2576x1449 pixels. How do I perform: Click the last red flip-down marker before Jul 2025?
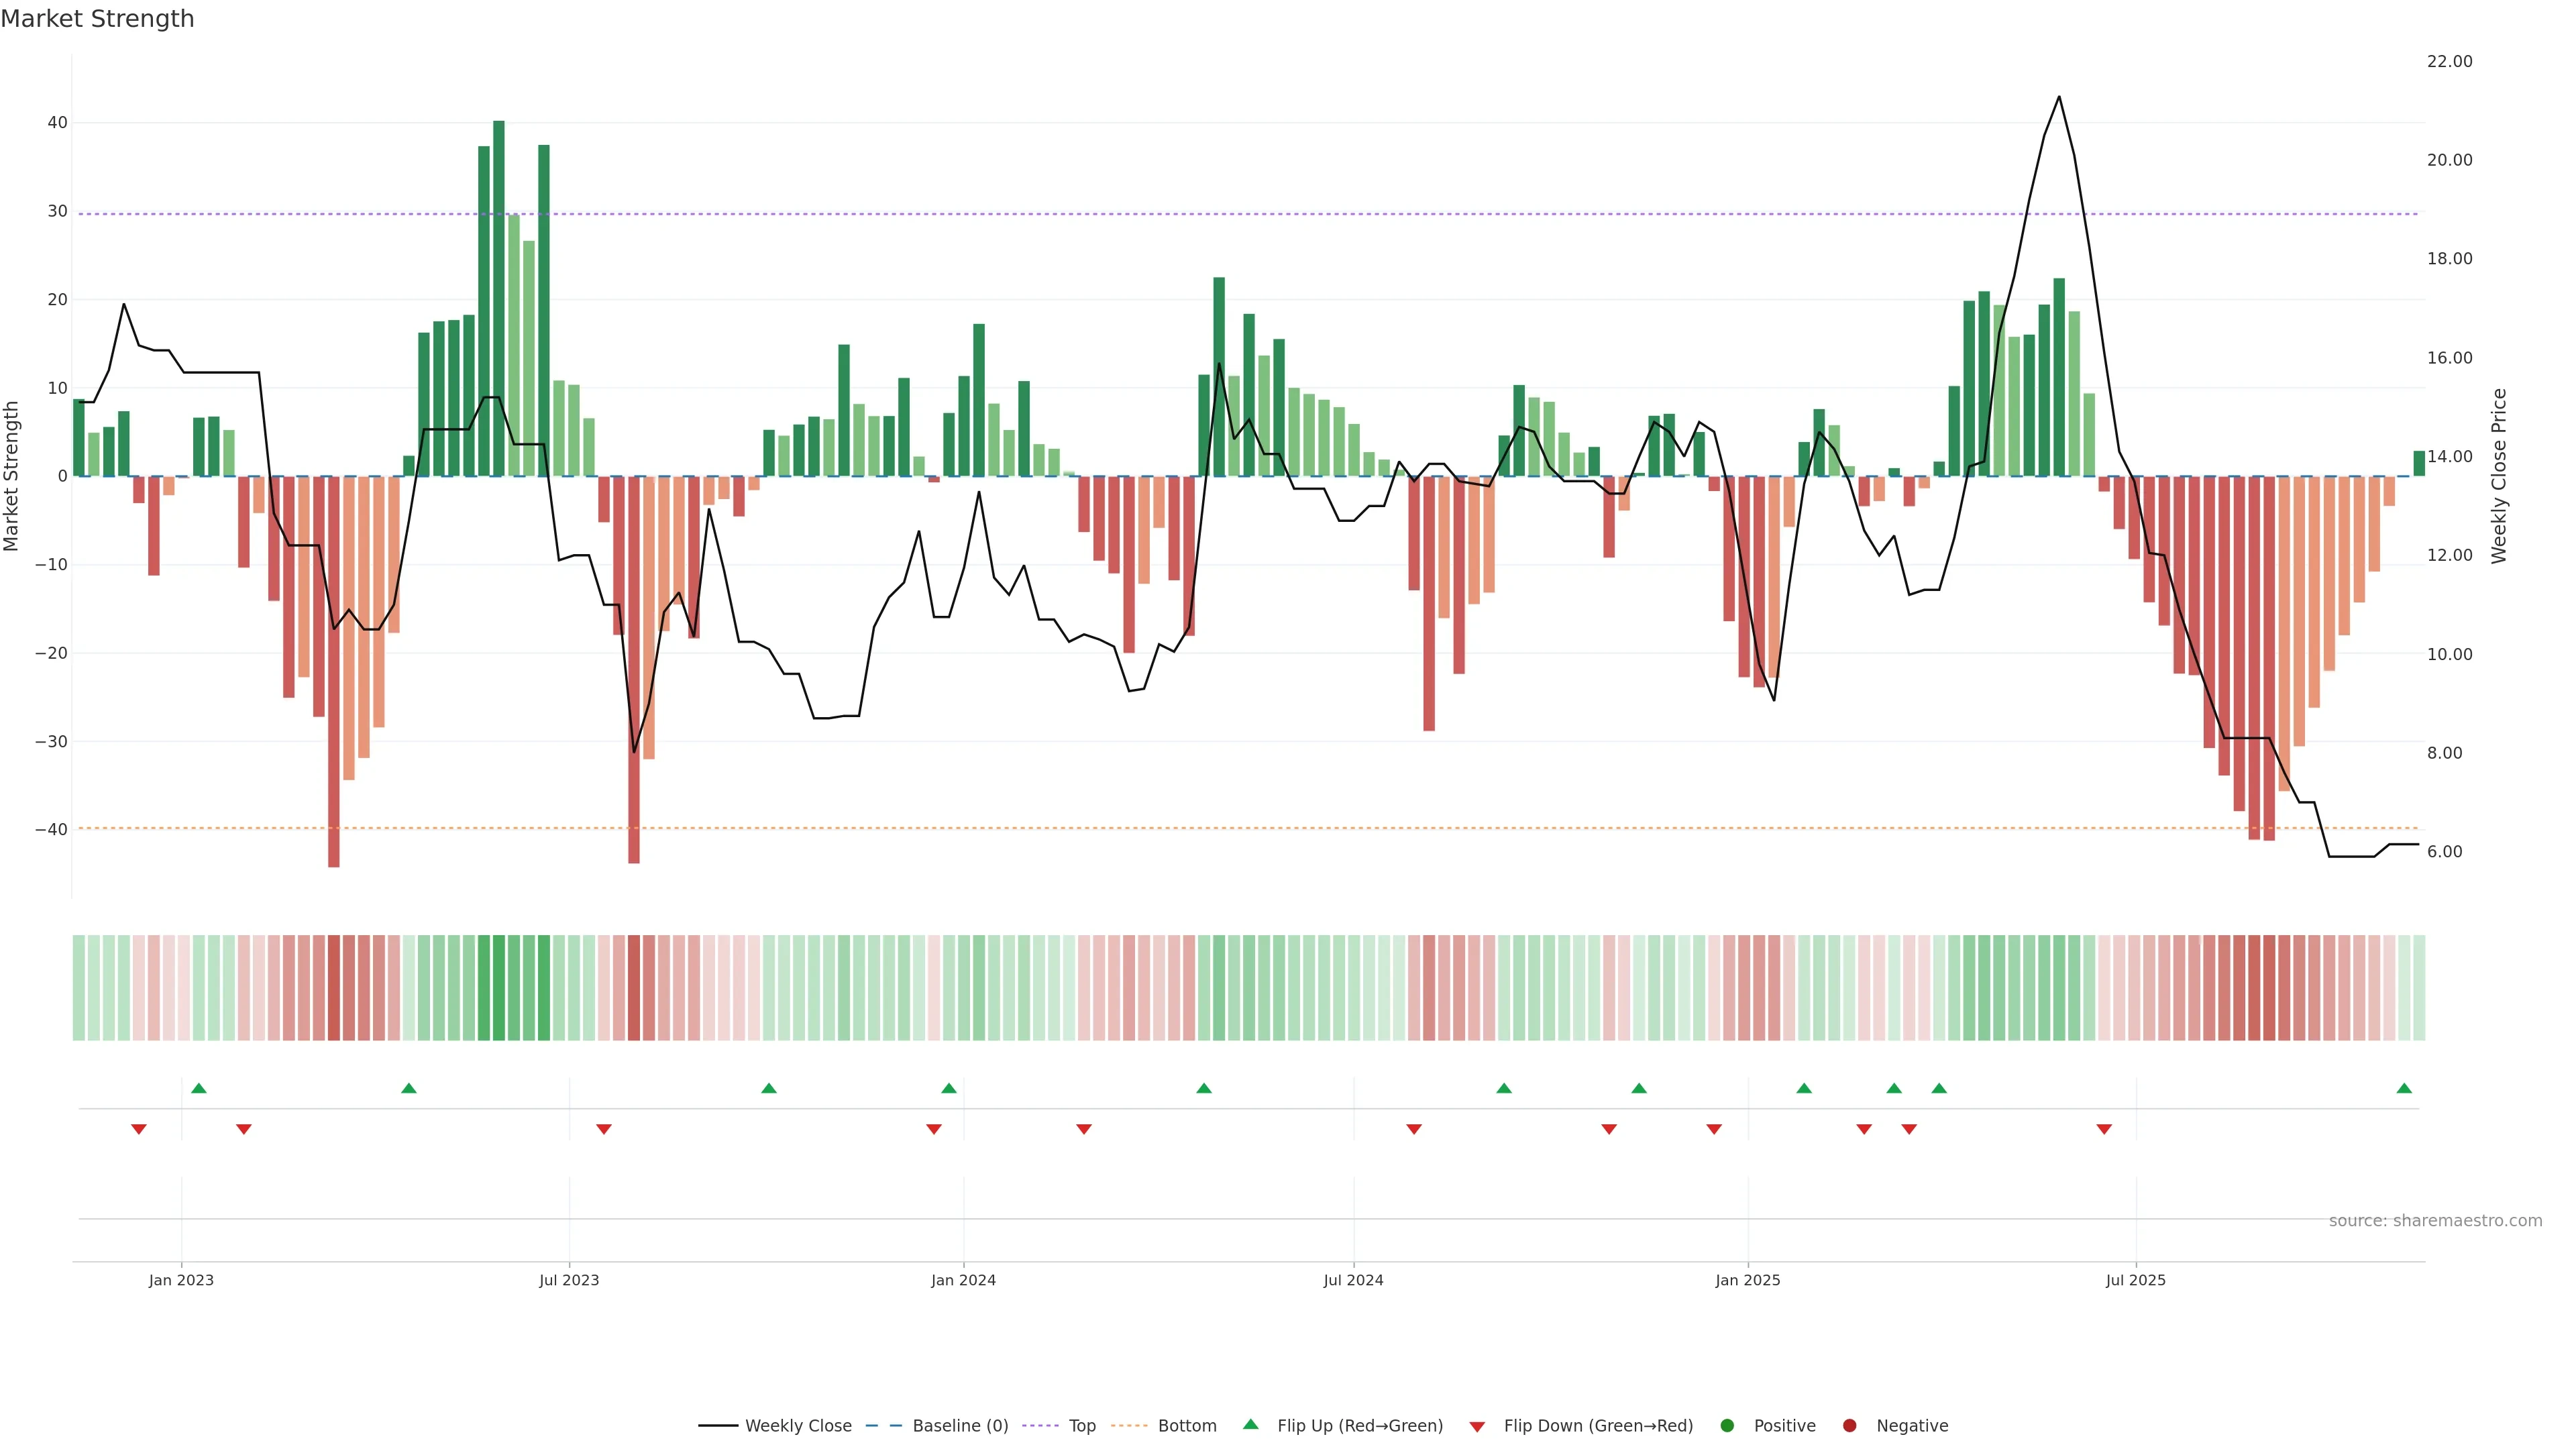coord(2104,1129)
